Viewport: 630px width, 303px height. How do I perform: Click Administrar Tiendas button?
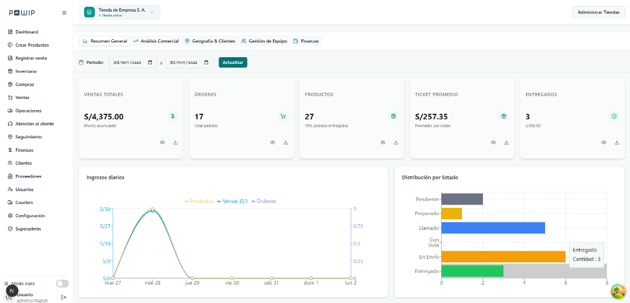598,12
